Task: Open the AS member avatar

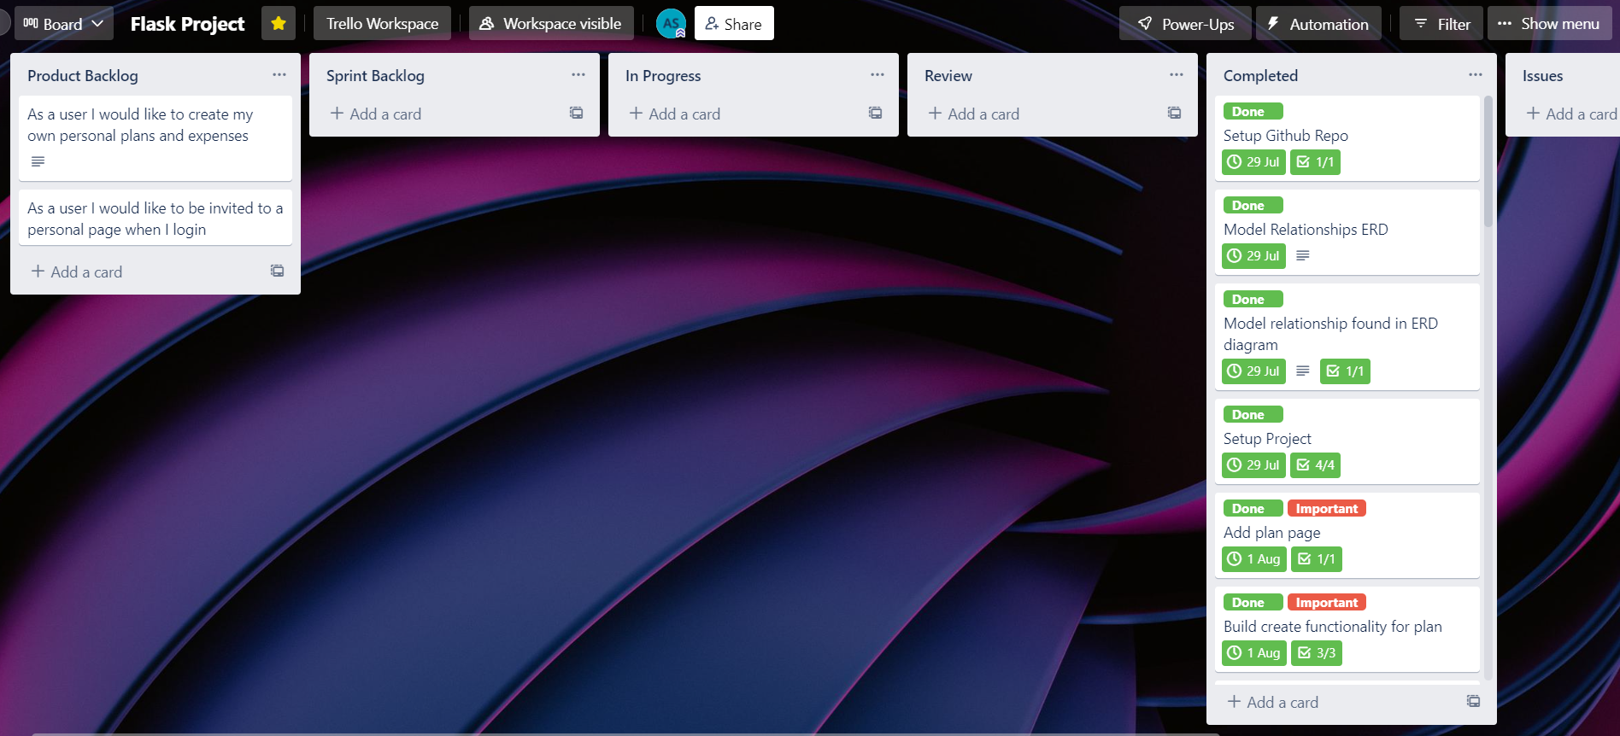Action: click(672, 23)
